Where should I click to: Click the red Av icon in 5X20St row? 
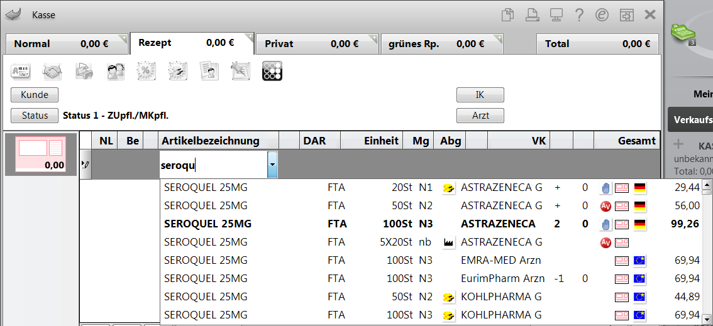[605, 242]
